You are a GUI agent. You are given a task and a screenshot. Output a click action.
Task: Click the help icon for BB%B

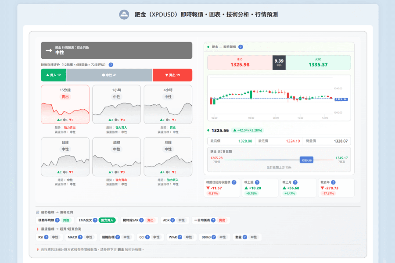click(214, 237)
